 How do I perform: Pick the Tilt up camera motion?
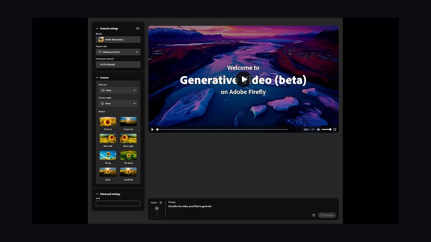point(108,155)
